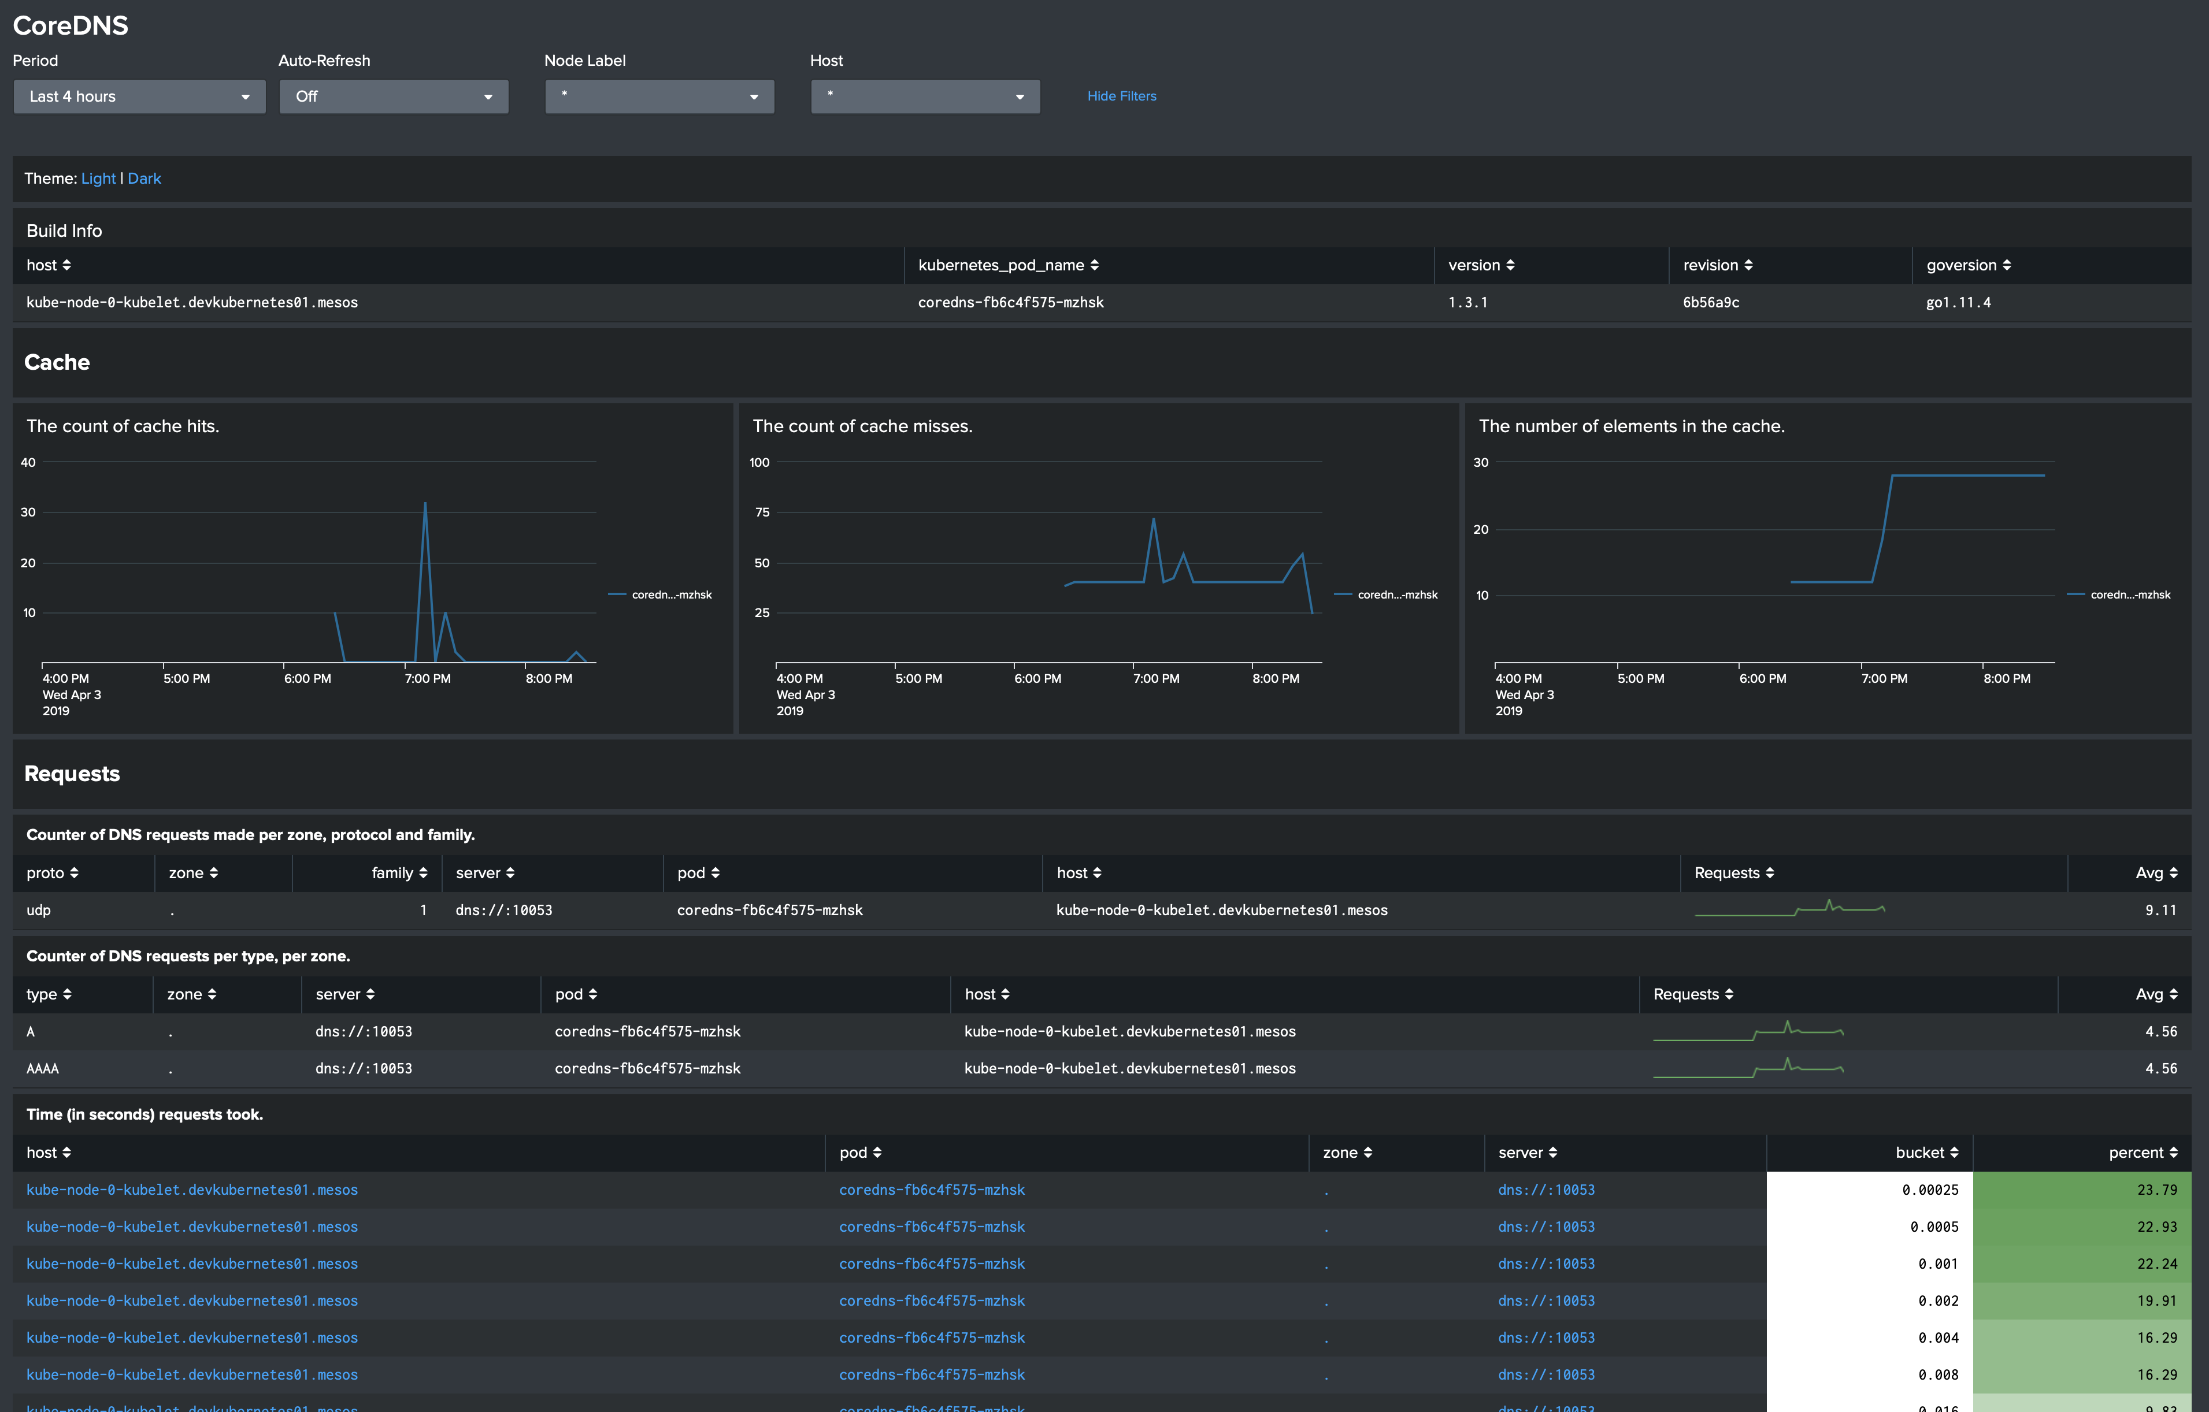Click pod link in the 0.0005 bucket row
The height and width of the screenshot is (1412, 2209).
click(x=932, y=1227)
